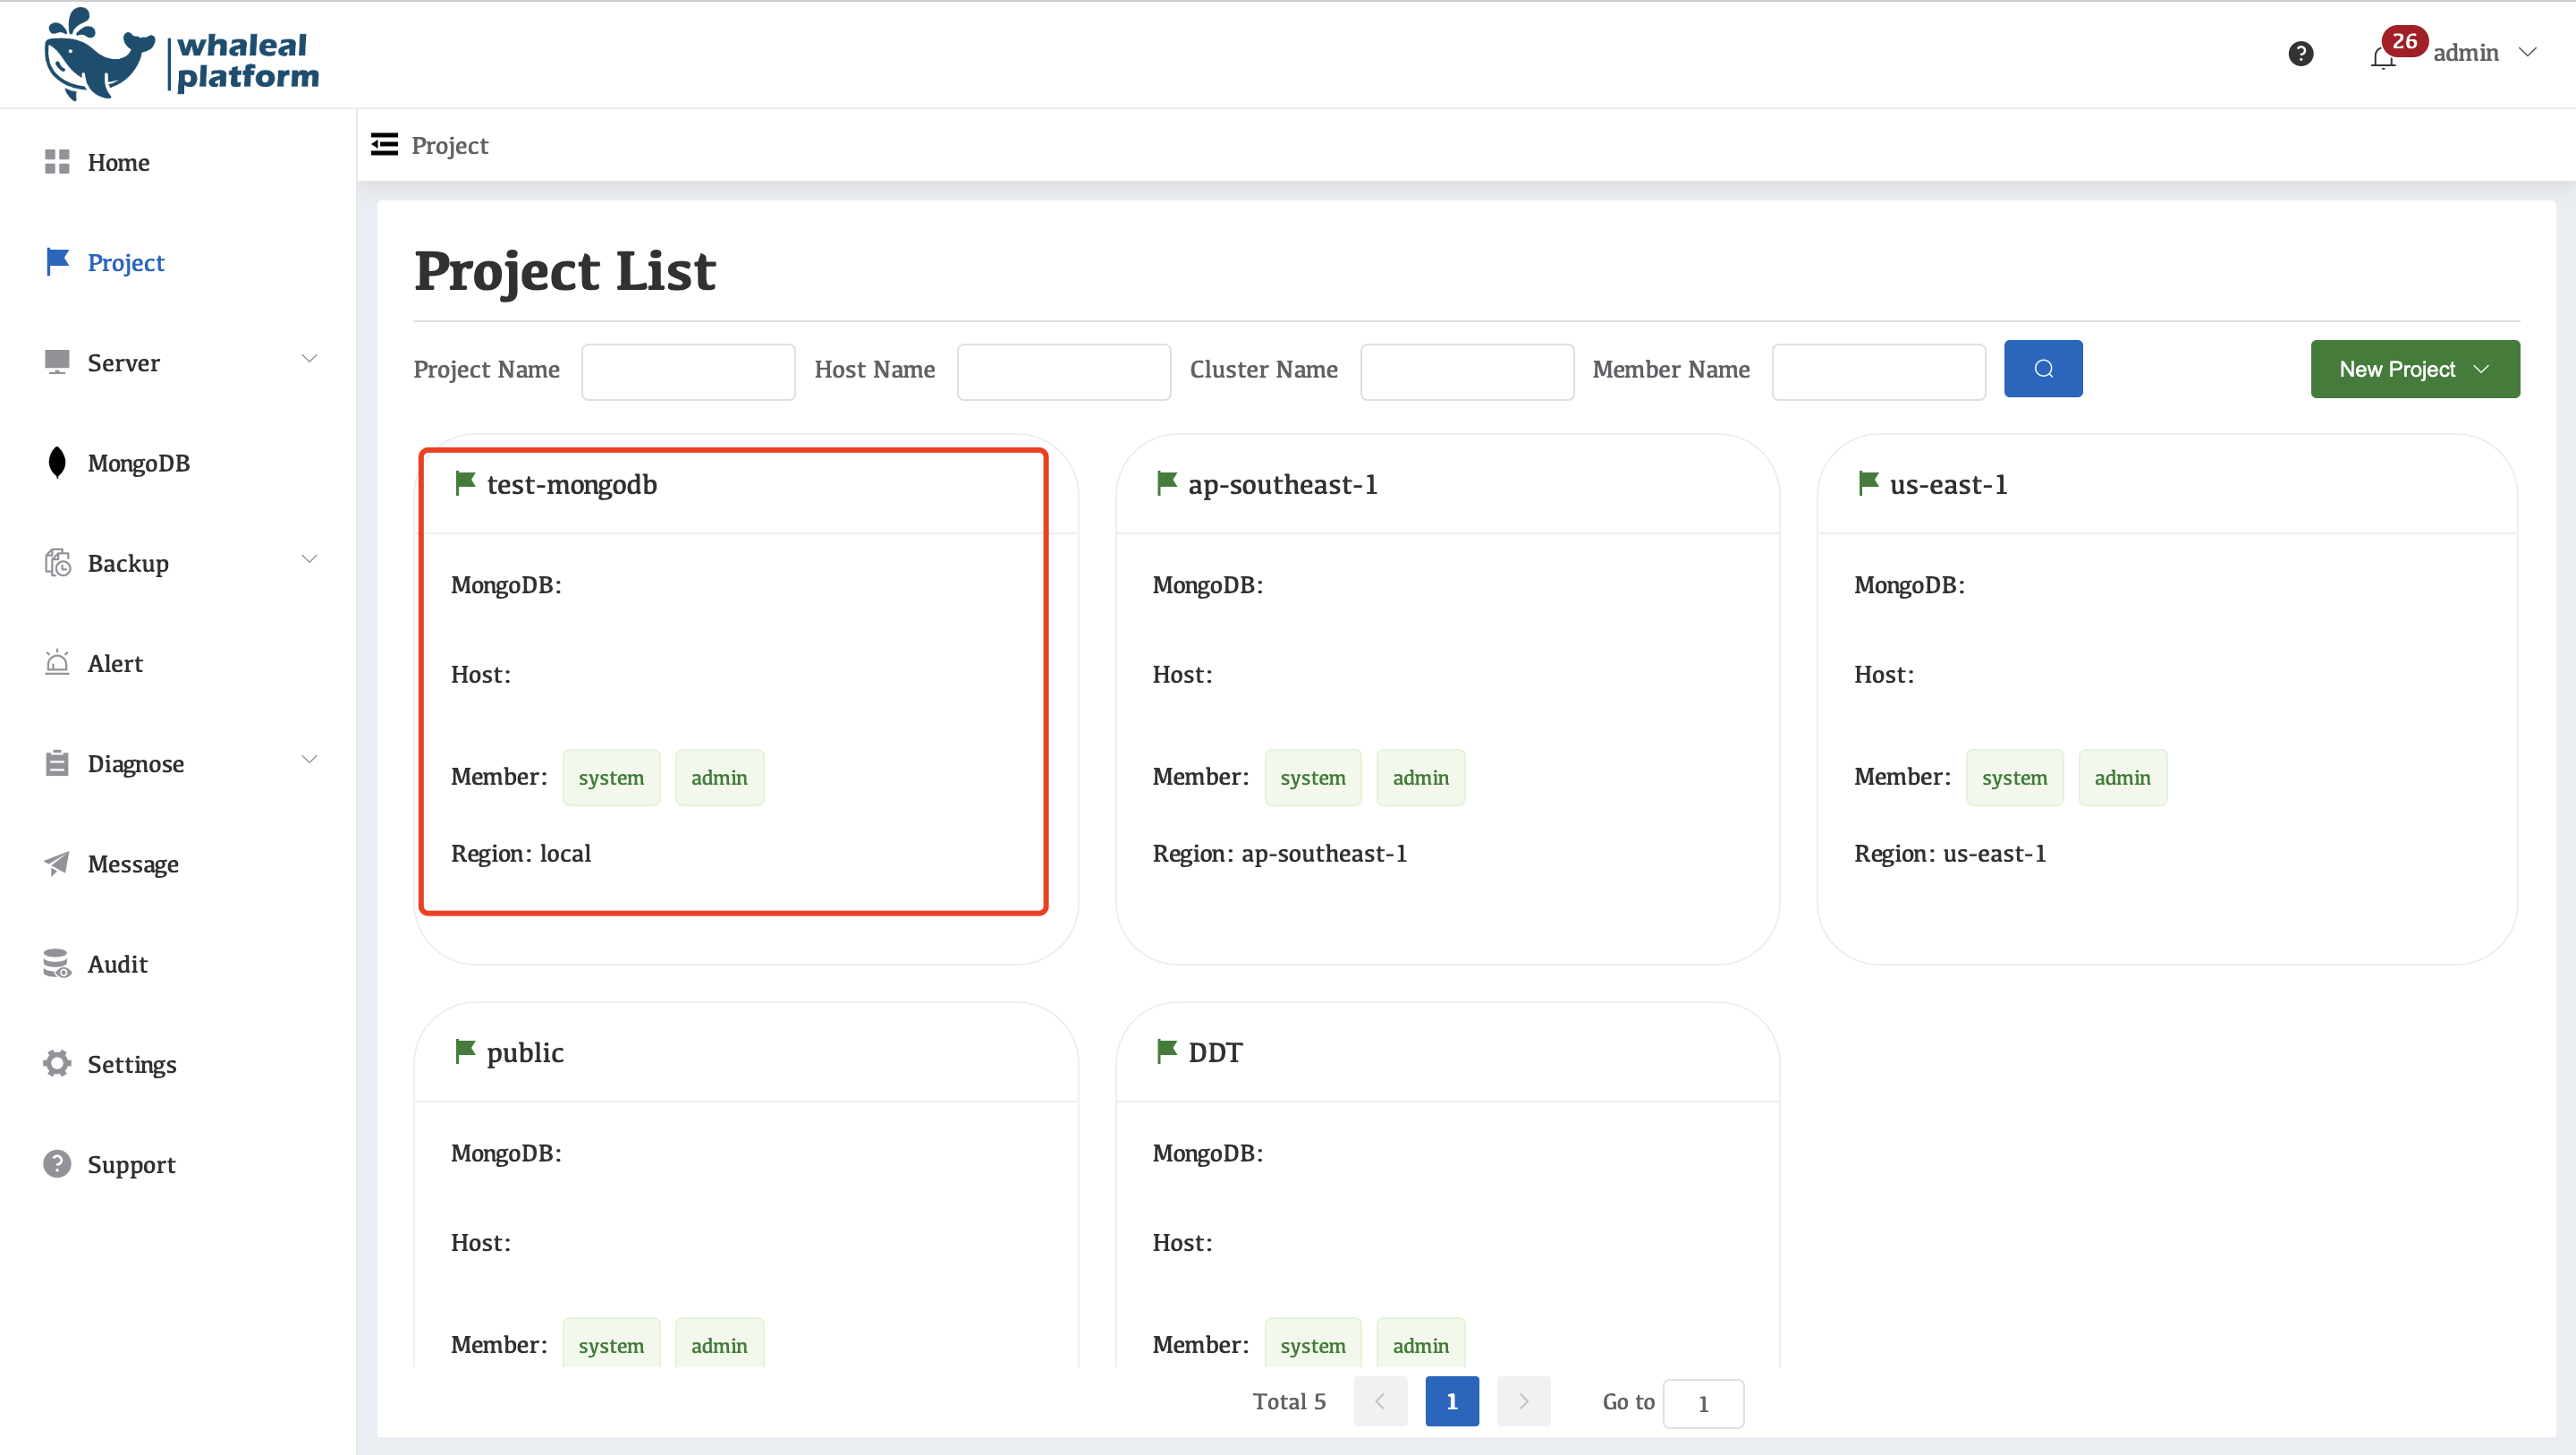Click the MongoDB leaf icon in sidebar
The height and width of the screenshot is (1455, 2576).
pos(57,463)
